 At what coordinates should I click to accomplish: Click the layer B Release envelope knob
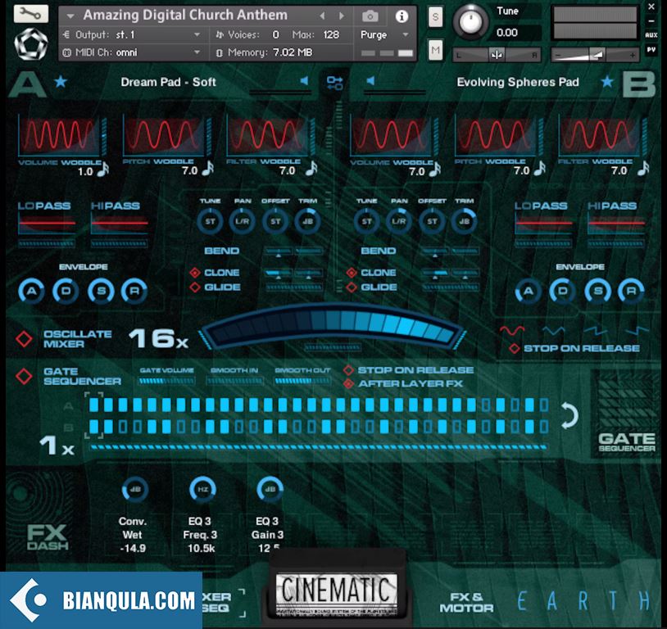point(631,291)
